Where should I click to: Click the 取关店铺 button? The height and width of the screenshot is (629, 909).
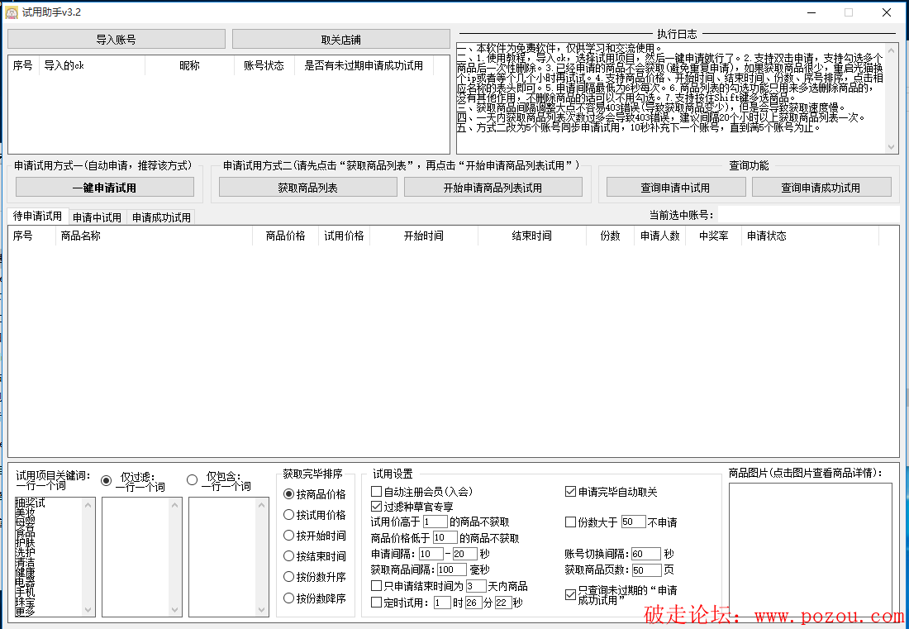(x=340, y=40)
